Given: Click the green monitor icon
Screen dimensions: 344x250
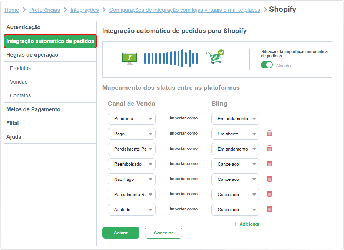Looking at the screenshot, I should click(130, 58).
